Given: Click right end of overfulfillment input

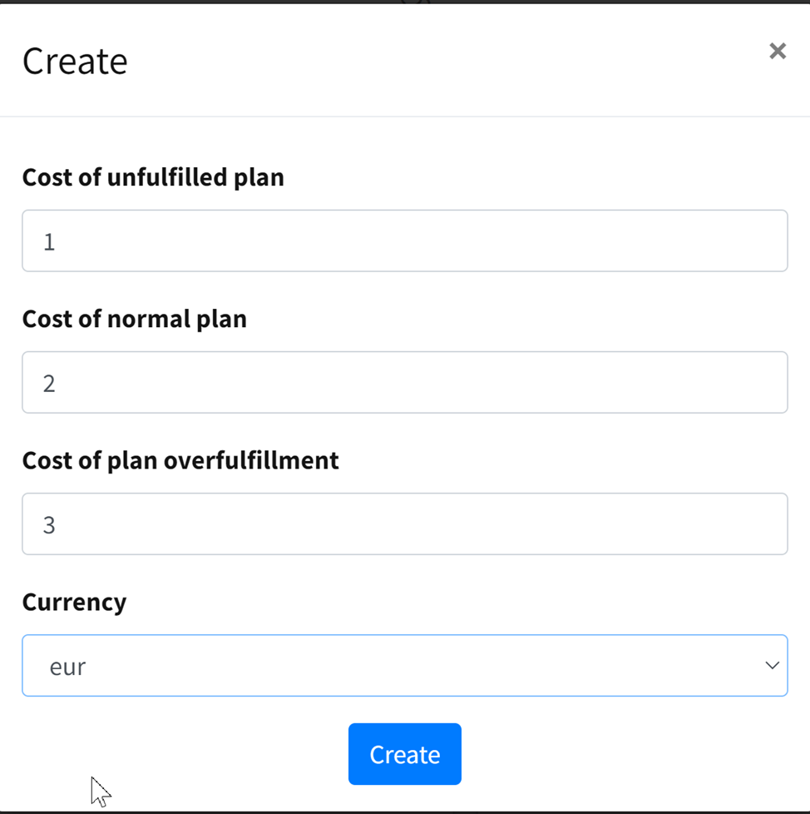Looking at the screenshot, I should [x=765, y=524].
